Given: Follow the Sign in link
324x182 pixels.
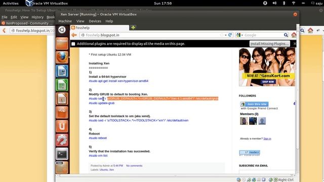Looking at the screenshot, I should pos(267,139).
